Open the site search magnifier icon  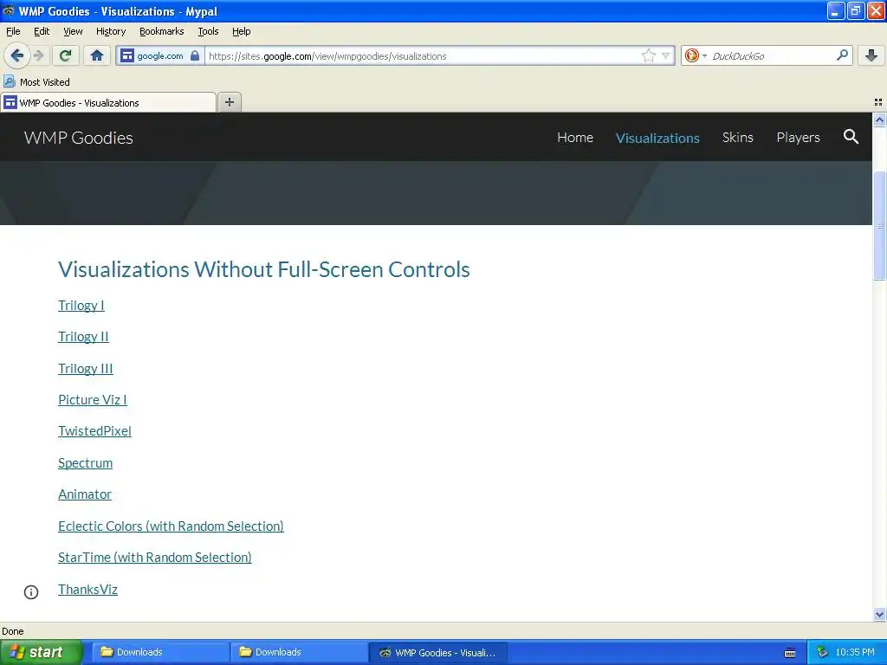(851, 137)
